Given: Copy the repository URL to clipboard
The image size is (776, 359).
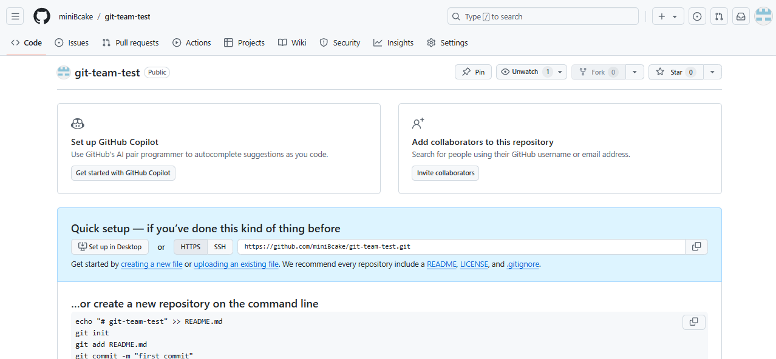Looking at the screenshot, I should (x=696, y=247).
